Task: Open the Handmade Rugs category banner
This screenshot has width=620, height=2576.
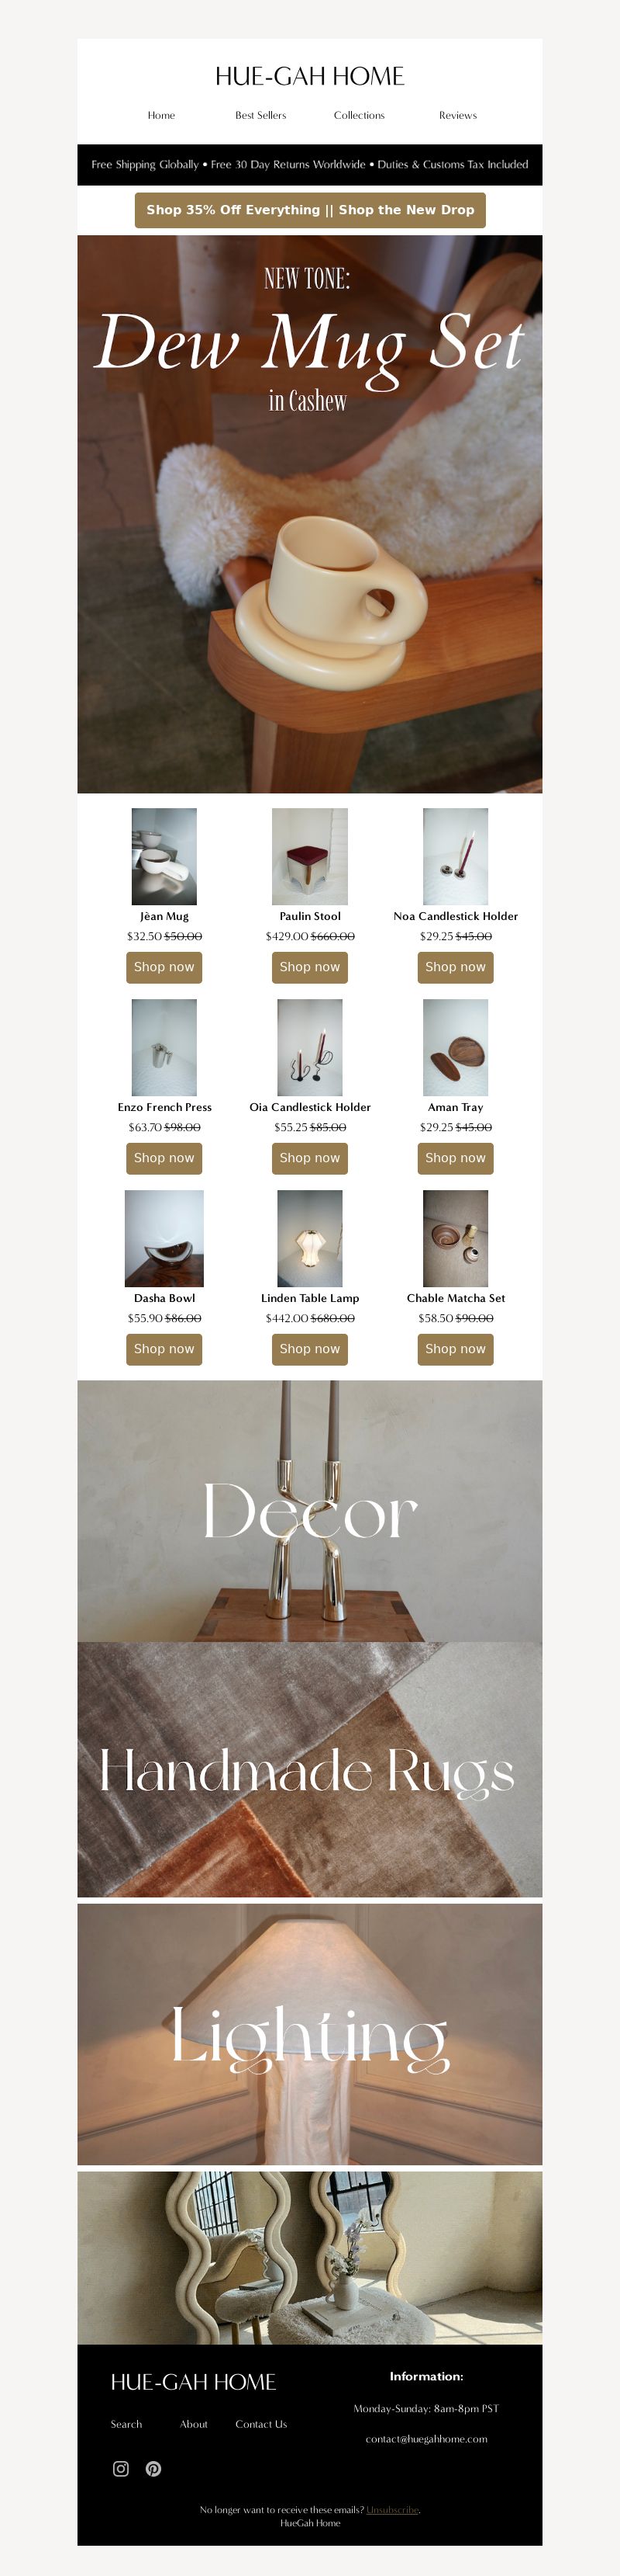Action: coord(311,1769)
